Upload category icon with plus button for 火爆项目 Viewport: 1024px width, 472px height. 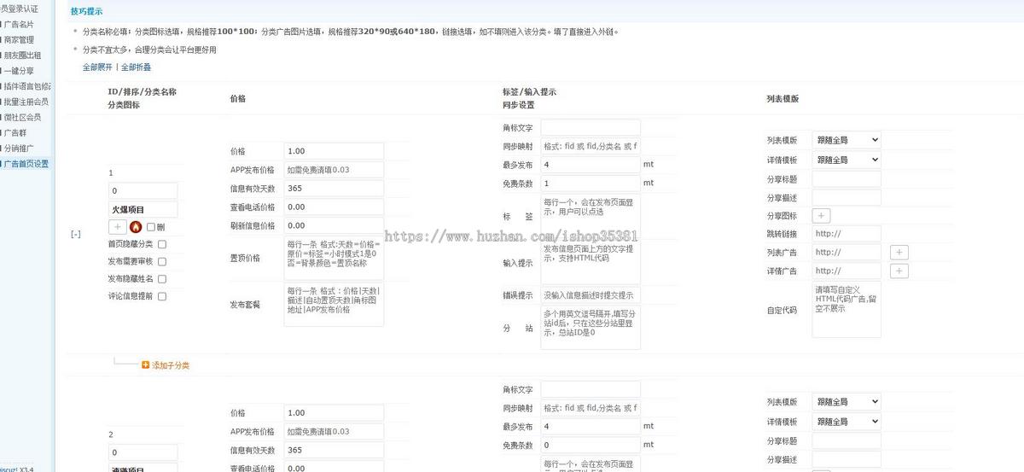[x=118, y=227]
